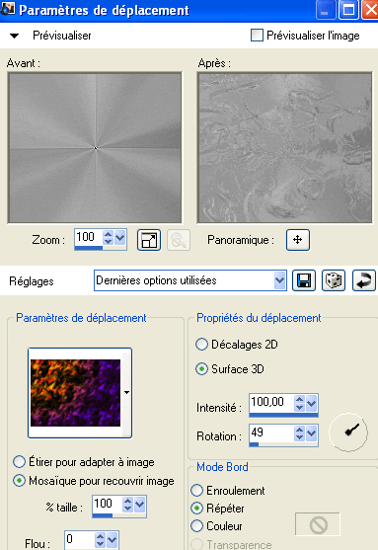378x550 pixels.
Task: Increase the Zoom value with up arrow
Action: 108,234
